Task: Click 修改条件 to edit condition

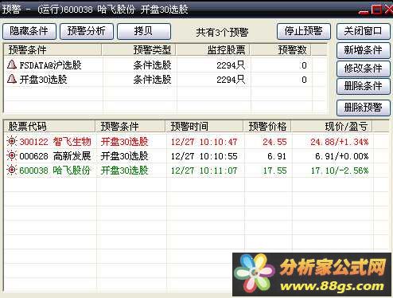Action: (364, 69)
